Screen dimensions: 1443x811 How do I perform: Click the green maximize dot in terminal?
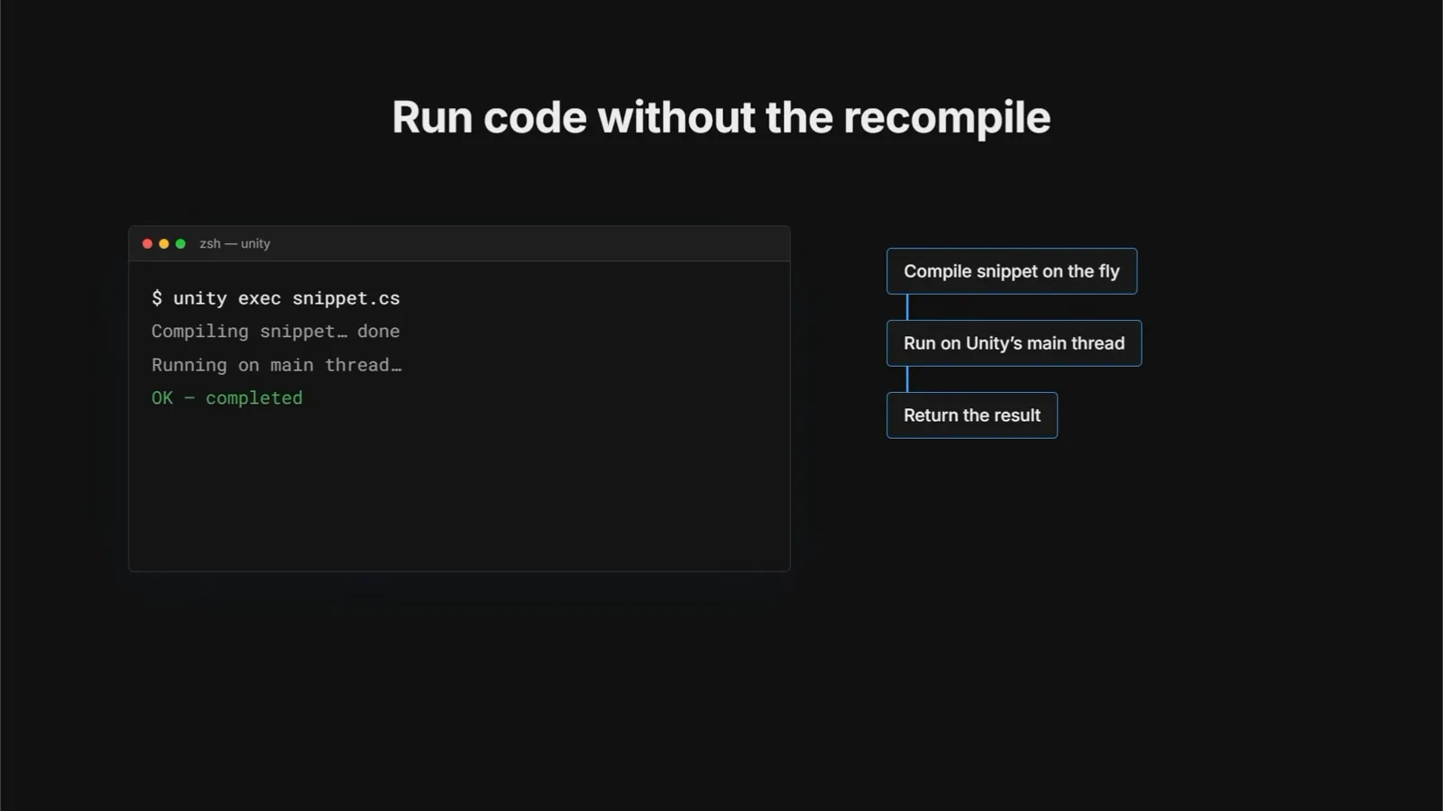[x=180, y=243]
